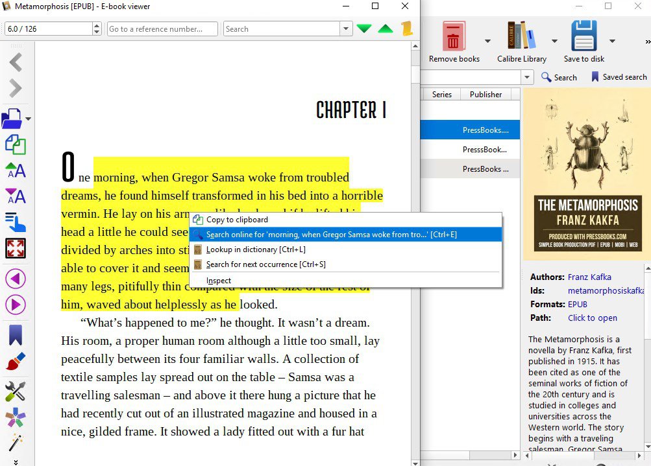The image size is (651, 466).
Task: Increase font size in viewer toolbar
Action: point(16,170)
